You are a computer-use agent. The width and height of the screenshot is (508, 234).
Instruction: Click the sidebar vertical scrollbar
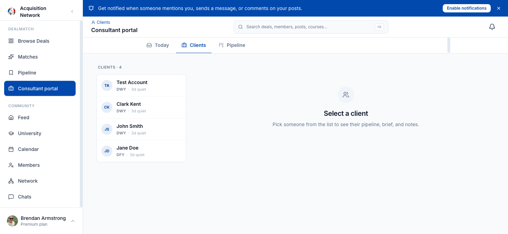click(x=81, y=114)
